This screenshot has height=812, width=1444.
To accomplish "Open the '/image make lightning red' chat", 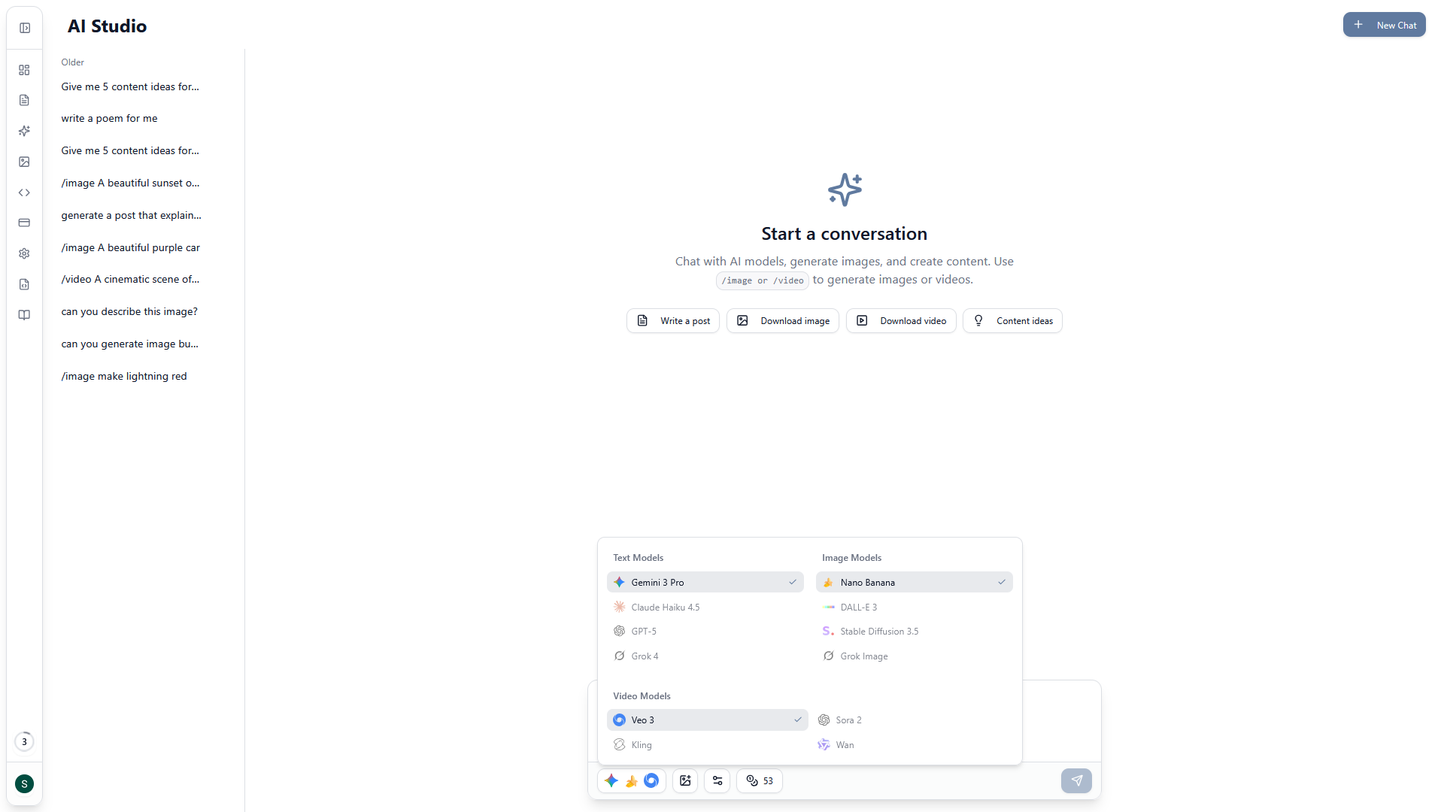I will point(124,376).
